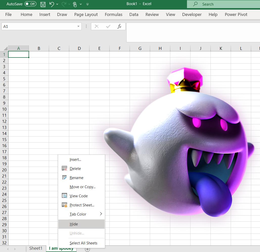260x252 pixels.
Task: Expand the Name Box dropdown arrow
Action: pos(78,26)
